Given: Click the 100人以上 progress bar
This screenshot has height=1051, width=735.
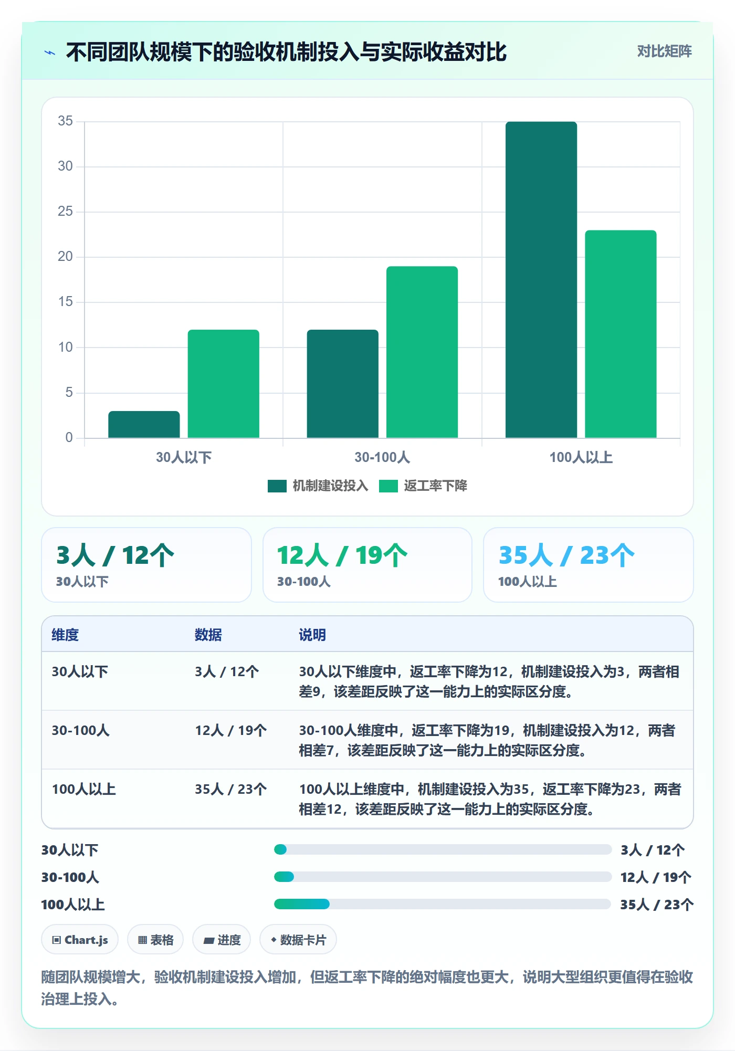Looking at the screenshot, I should 443,904.
